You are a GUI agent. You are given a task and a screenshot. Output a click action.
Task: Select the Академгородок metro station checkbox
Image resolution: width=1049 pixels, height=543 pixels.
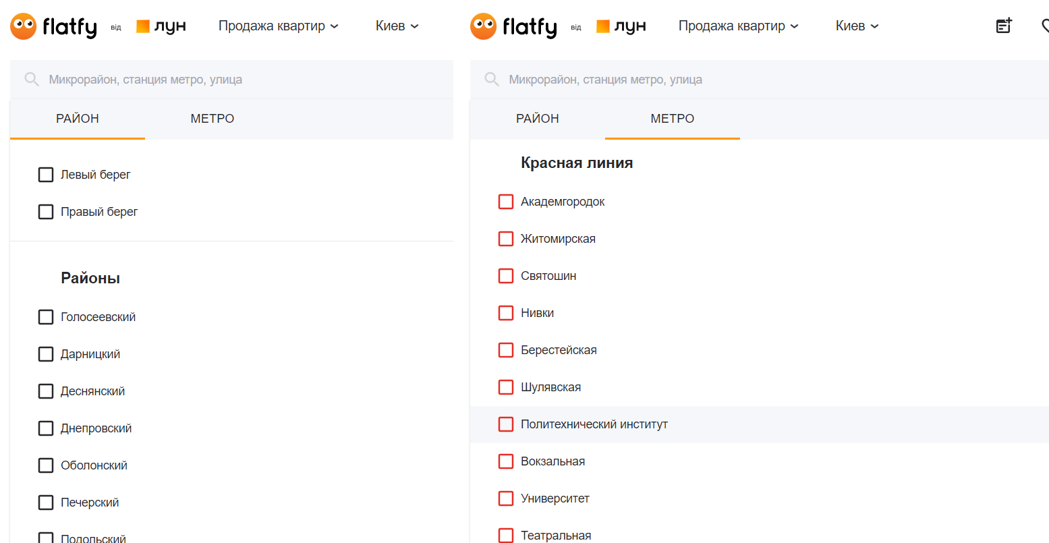pos(506,202)
